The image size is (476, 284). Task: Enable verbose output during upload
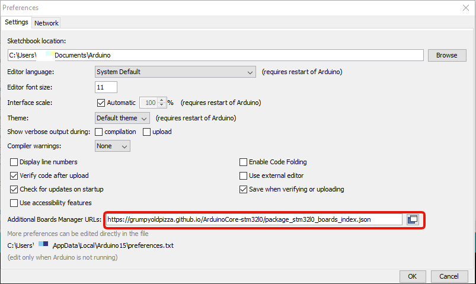pos(146,132)
